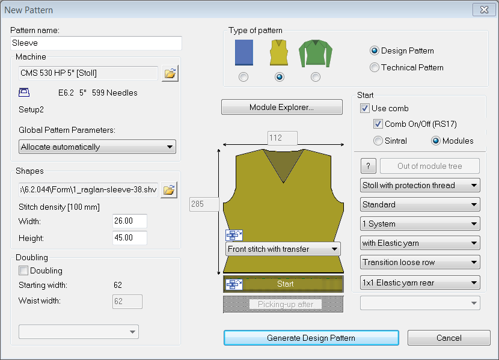Click Generate Design Pattern button
Viewport: 499px width, 360px height.
[311, 338]
